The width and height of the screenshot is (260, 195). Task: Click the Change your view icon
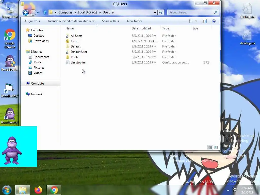(191, 21)
